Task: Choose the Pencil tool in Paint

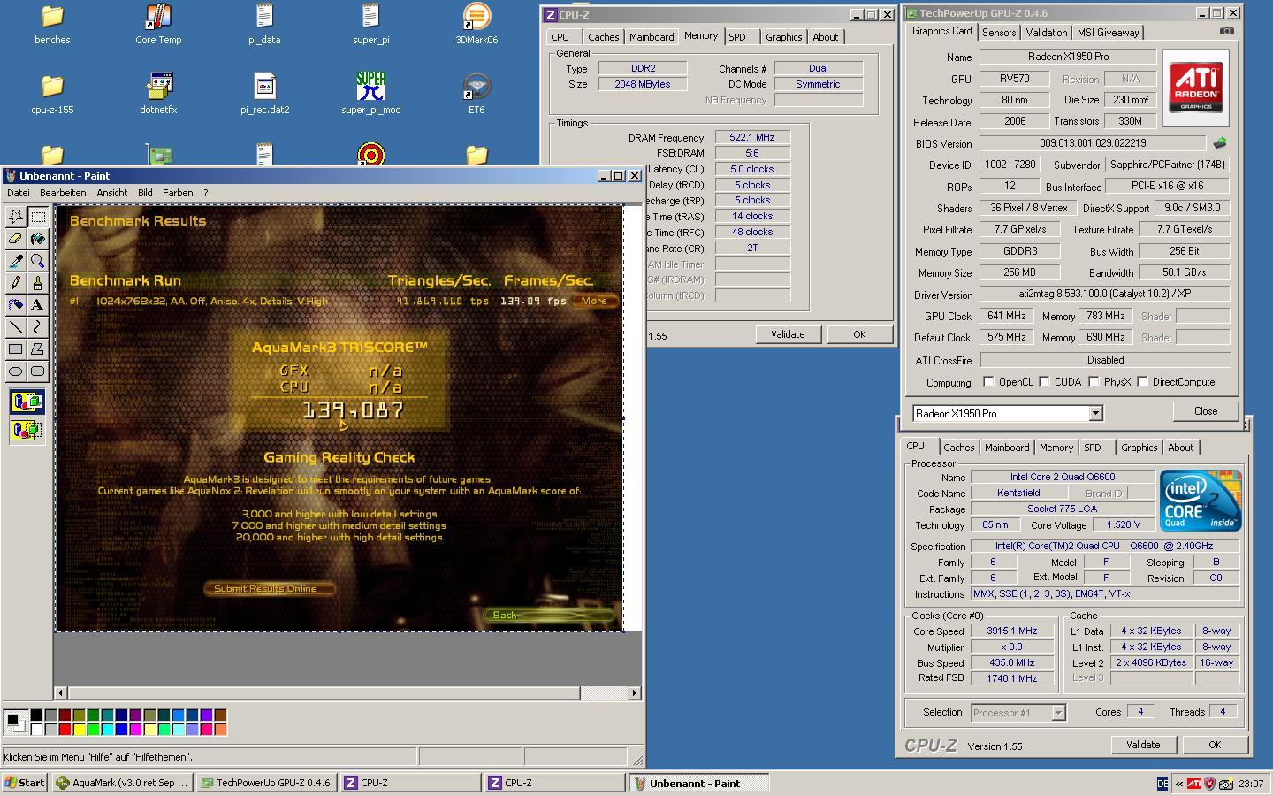Action: (x=16, y=283)
